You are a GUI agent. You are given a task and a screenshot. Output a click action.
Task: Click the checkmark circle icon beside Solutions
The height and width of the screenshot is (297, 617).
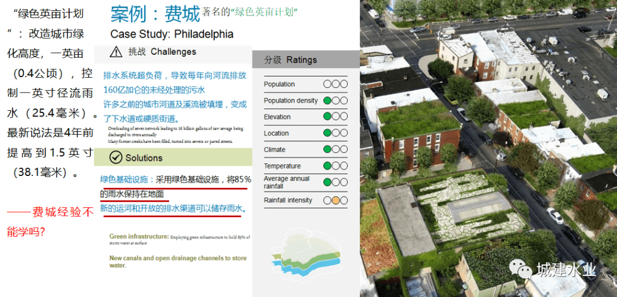click(x=116, y=158)
